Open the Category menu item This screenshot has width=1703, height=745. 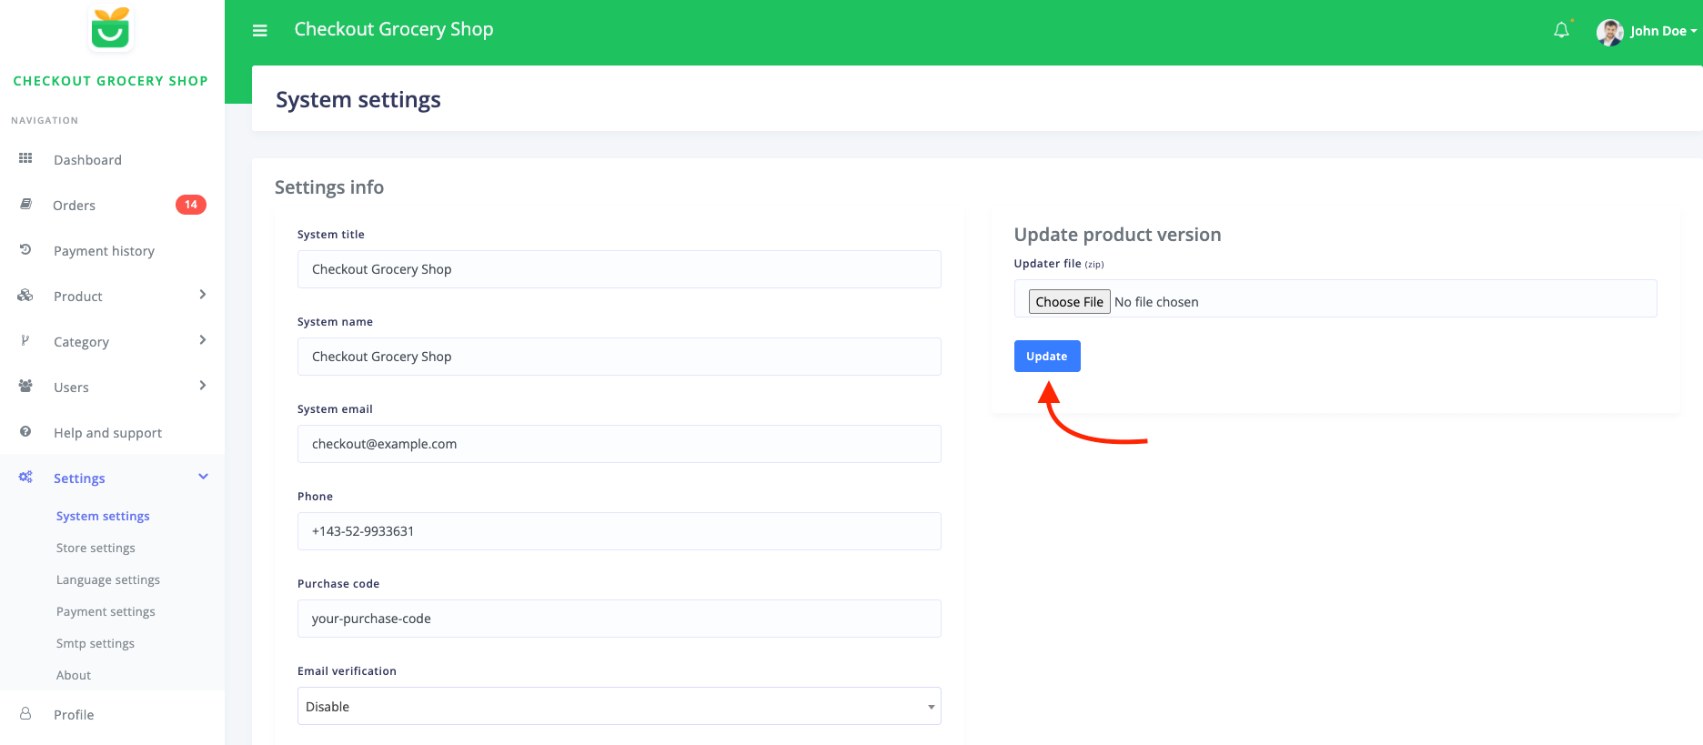tap(81, 342)
